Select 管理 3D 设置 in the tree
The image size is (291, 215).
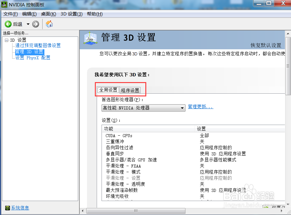[x=29, y=52]
